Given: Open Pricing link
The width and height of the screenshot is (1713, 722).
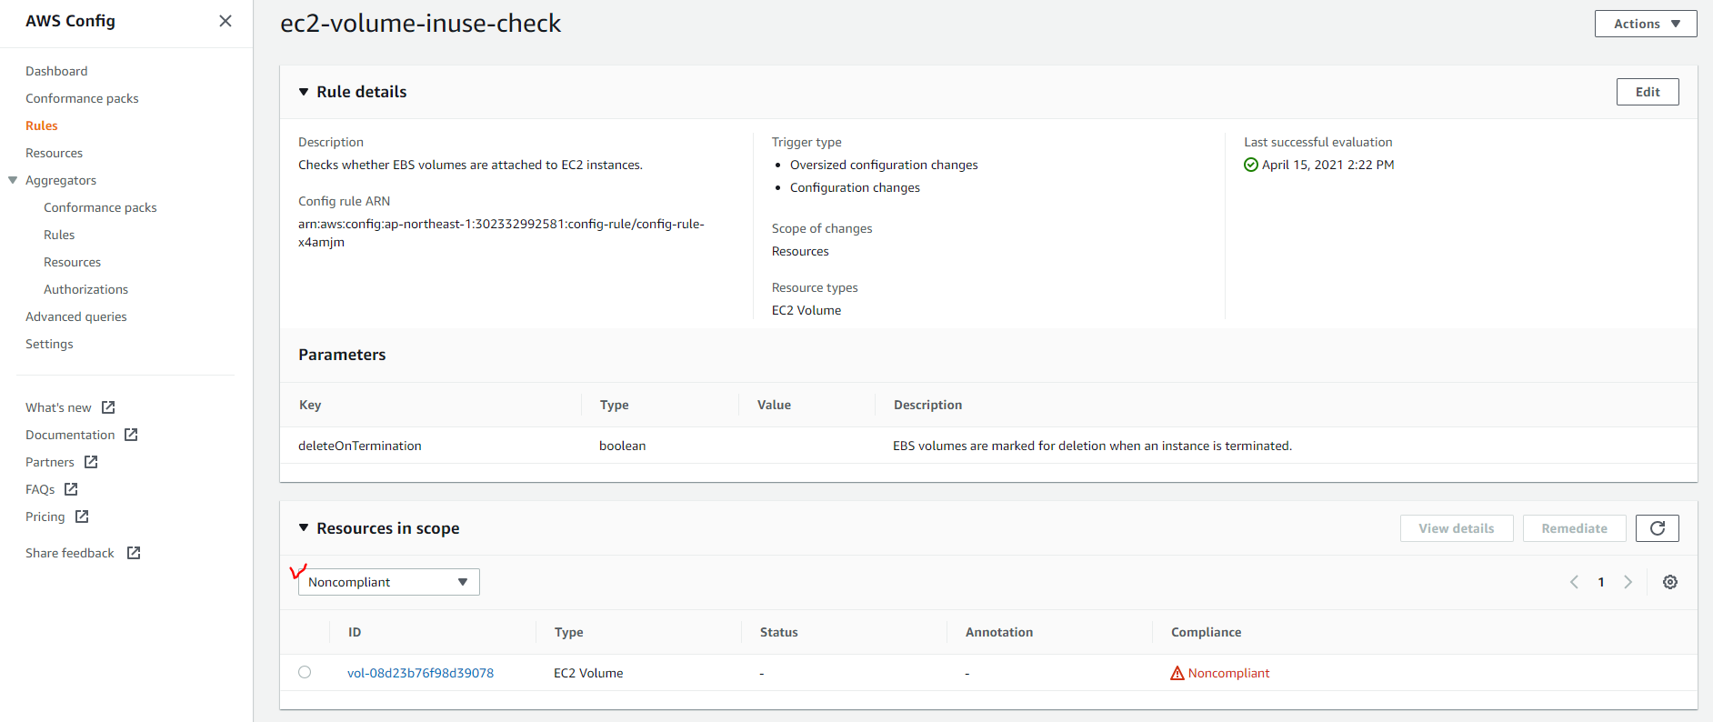Looking at the screenshot, I should click(x=45, y=516).
